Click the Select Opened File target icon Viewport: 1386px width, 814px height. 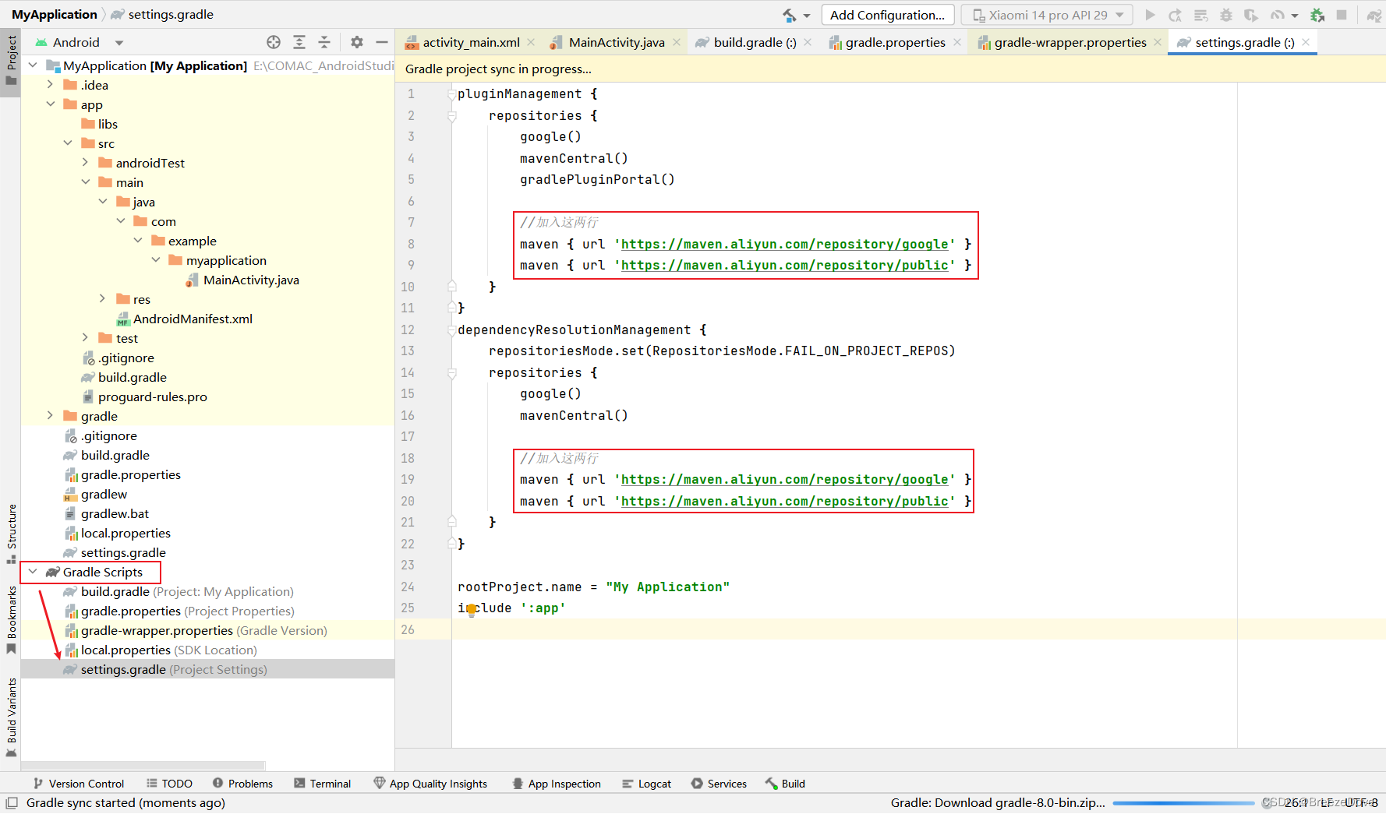pyautogui.click(x=274, y=42)
